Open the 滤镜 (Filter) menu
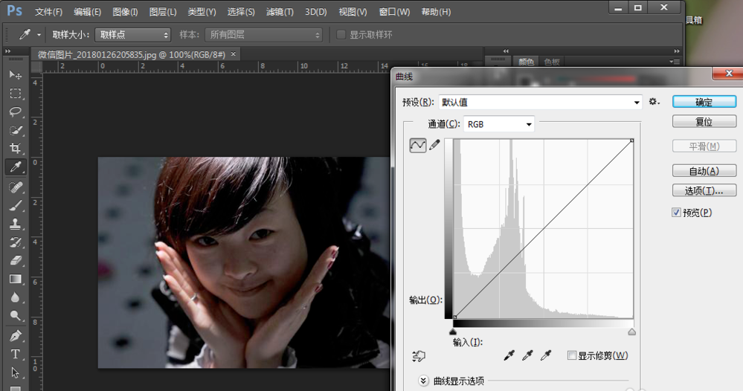743x391 pixels. pyautogui.click(x=280, y=12)
